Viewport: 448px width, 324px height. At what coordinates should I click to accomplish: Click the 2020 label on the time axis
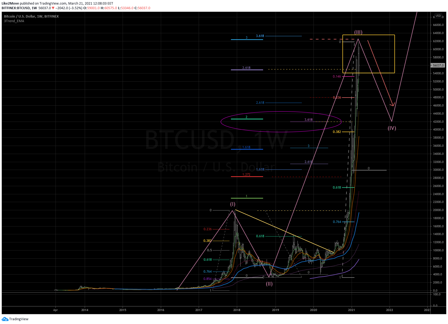(x=313, y=310)
